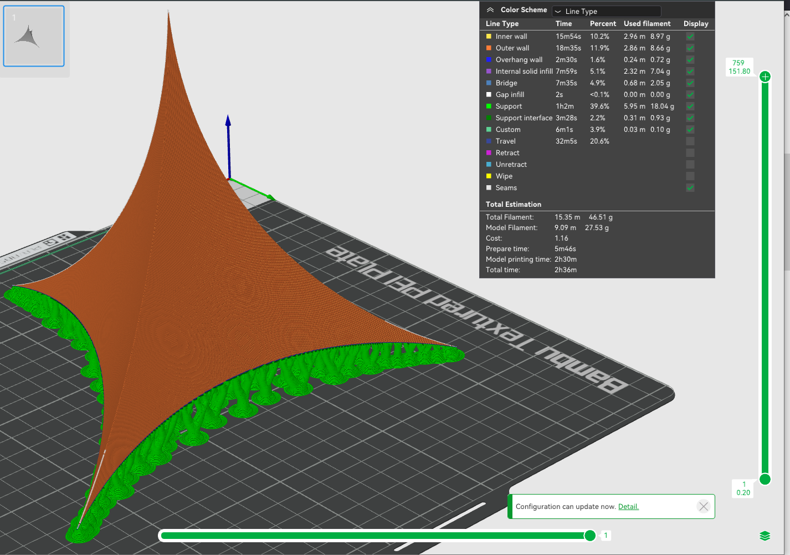Viewport: 790px width, 555px height.
Task: Toggle Bridge display checkbox
Action: click(x=690, y=83)
